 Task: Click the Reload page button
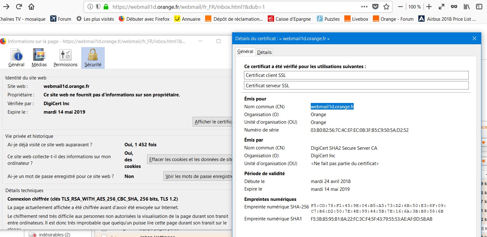point(19,7)
